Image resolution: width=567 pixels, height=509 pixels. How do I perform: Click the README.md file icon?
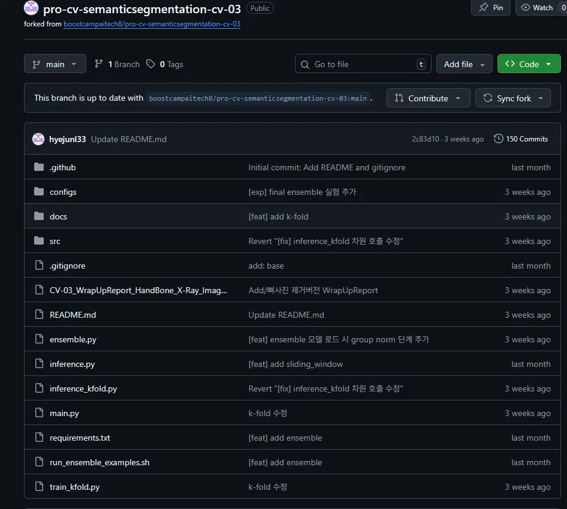click(x=39, y=314)
